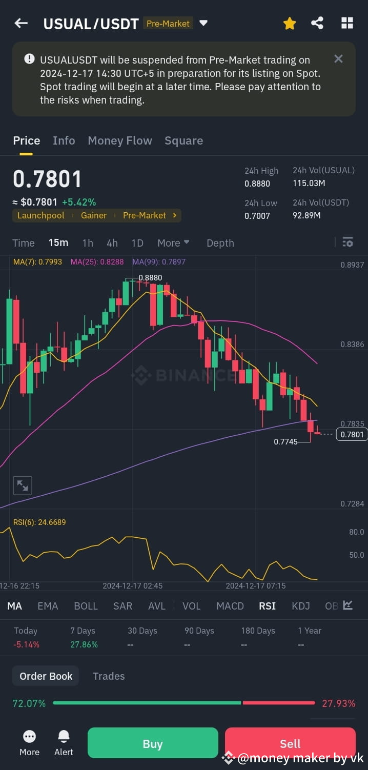Toggle the KDJ indicator

point(301,606)
